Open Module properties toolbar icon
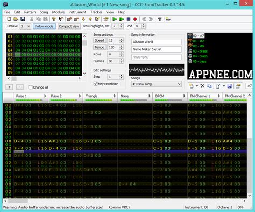Screen dimensions: 255x212 coord(106,19)
